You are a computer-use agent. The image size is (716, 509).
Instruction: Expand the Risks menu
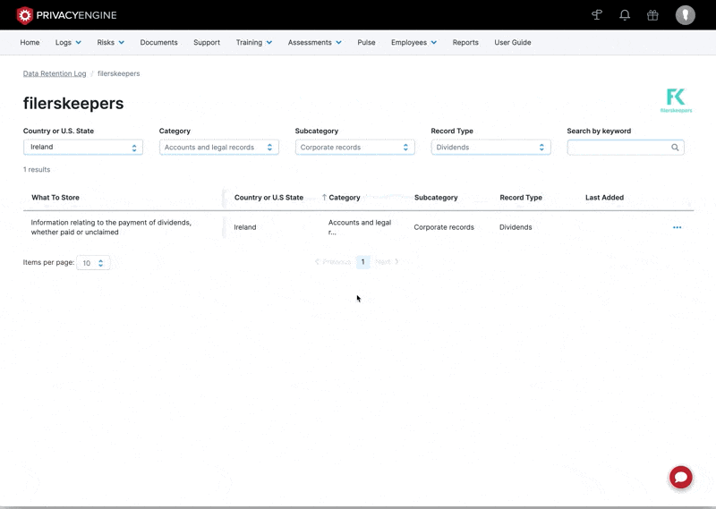(110, 42)
